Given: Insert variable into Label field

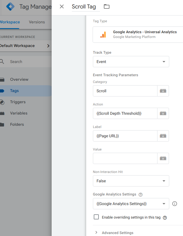Looking at the screenshot, I should pyautogui.click(x=163, y=136).
